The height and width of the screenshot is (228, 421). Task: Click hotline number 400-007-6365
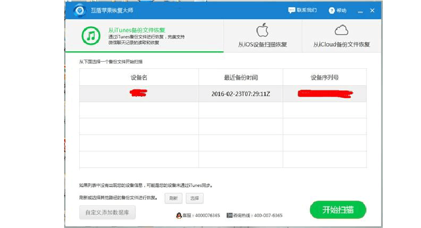pos(268,215)
